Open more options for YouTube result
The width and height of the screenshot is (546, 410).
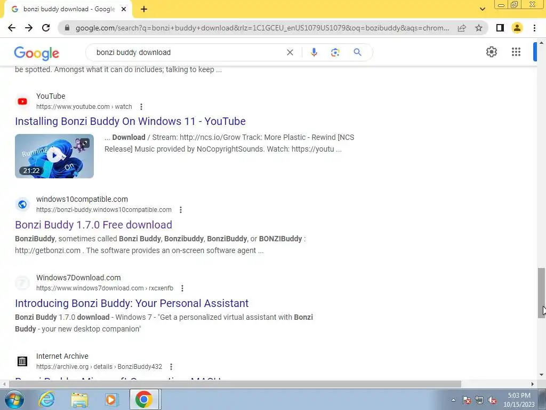[x=141, y=107]
